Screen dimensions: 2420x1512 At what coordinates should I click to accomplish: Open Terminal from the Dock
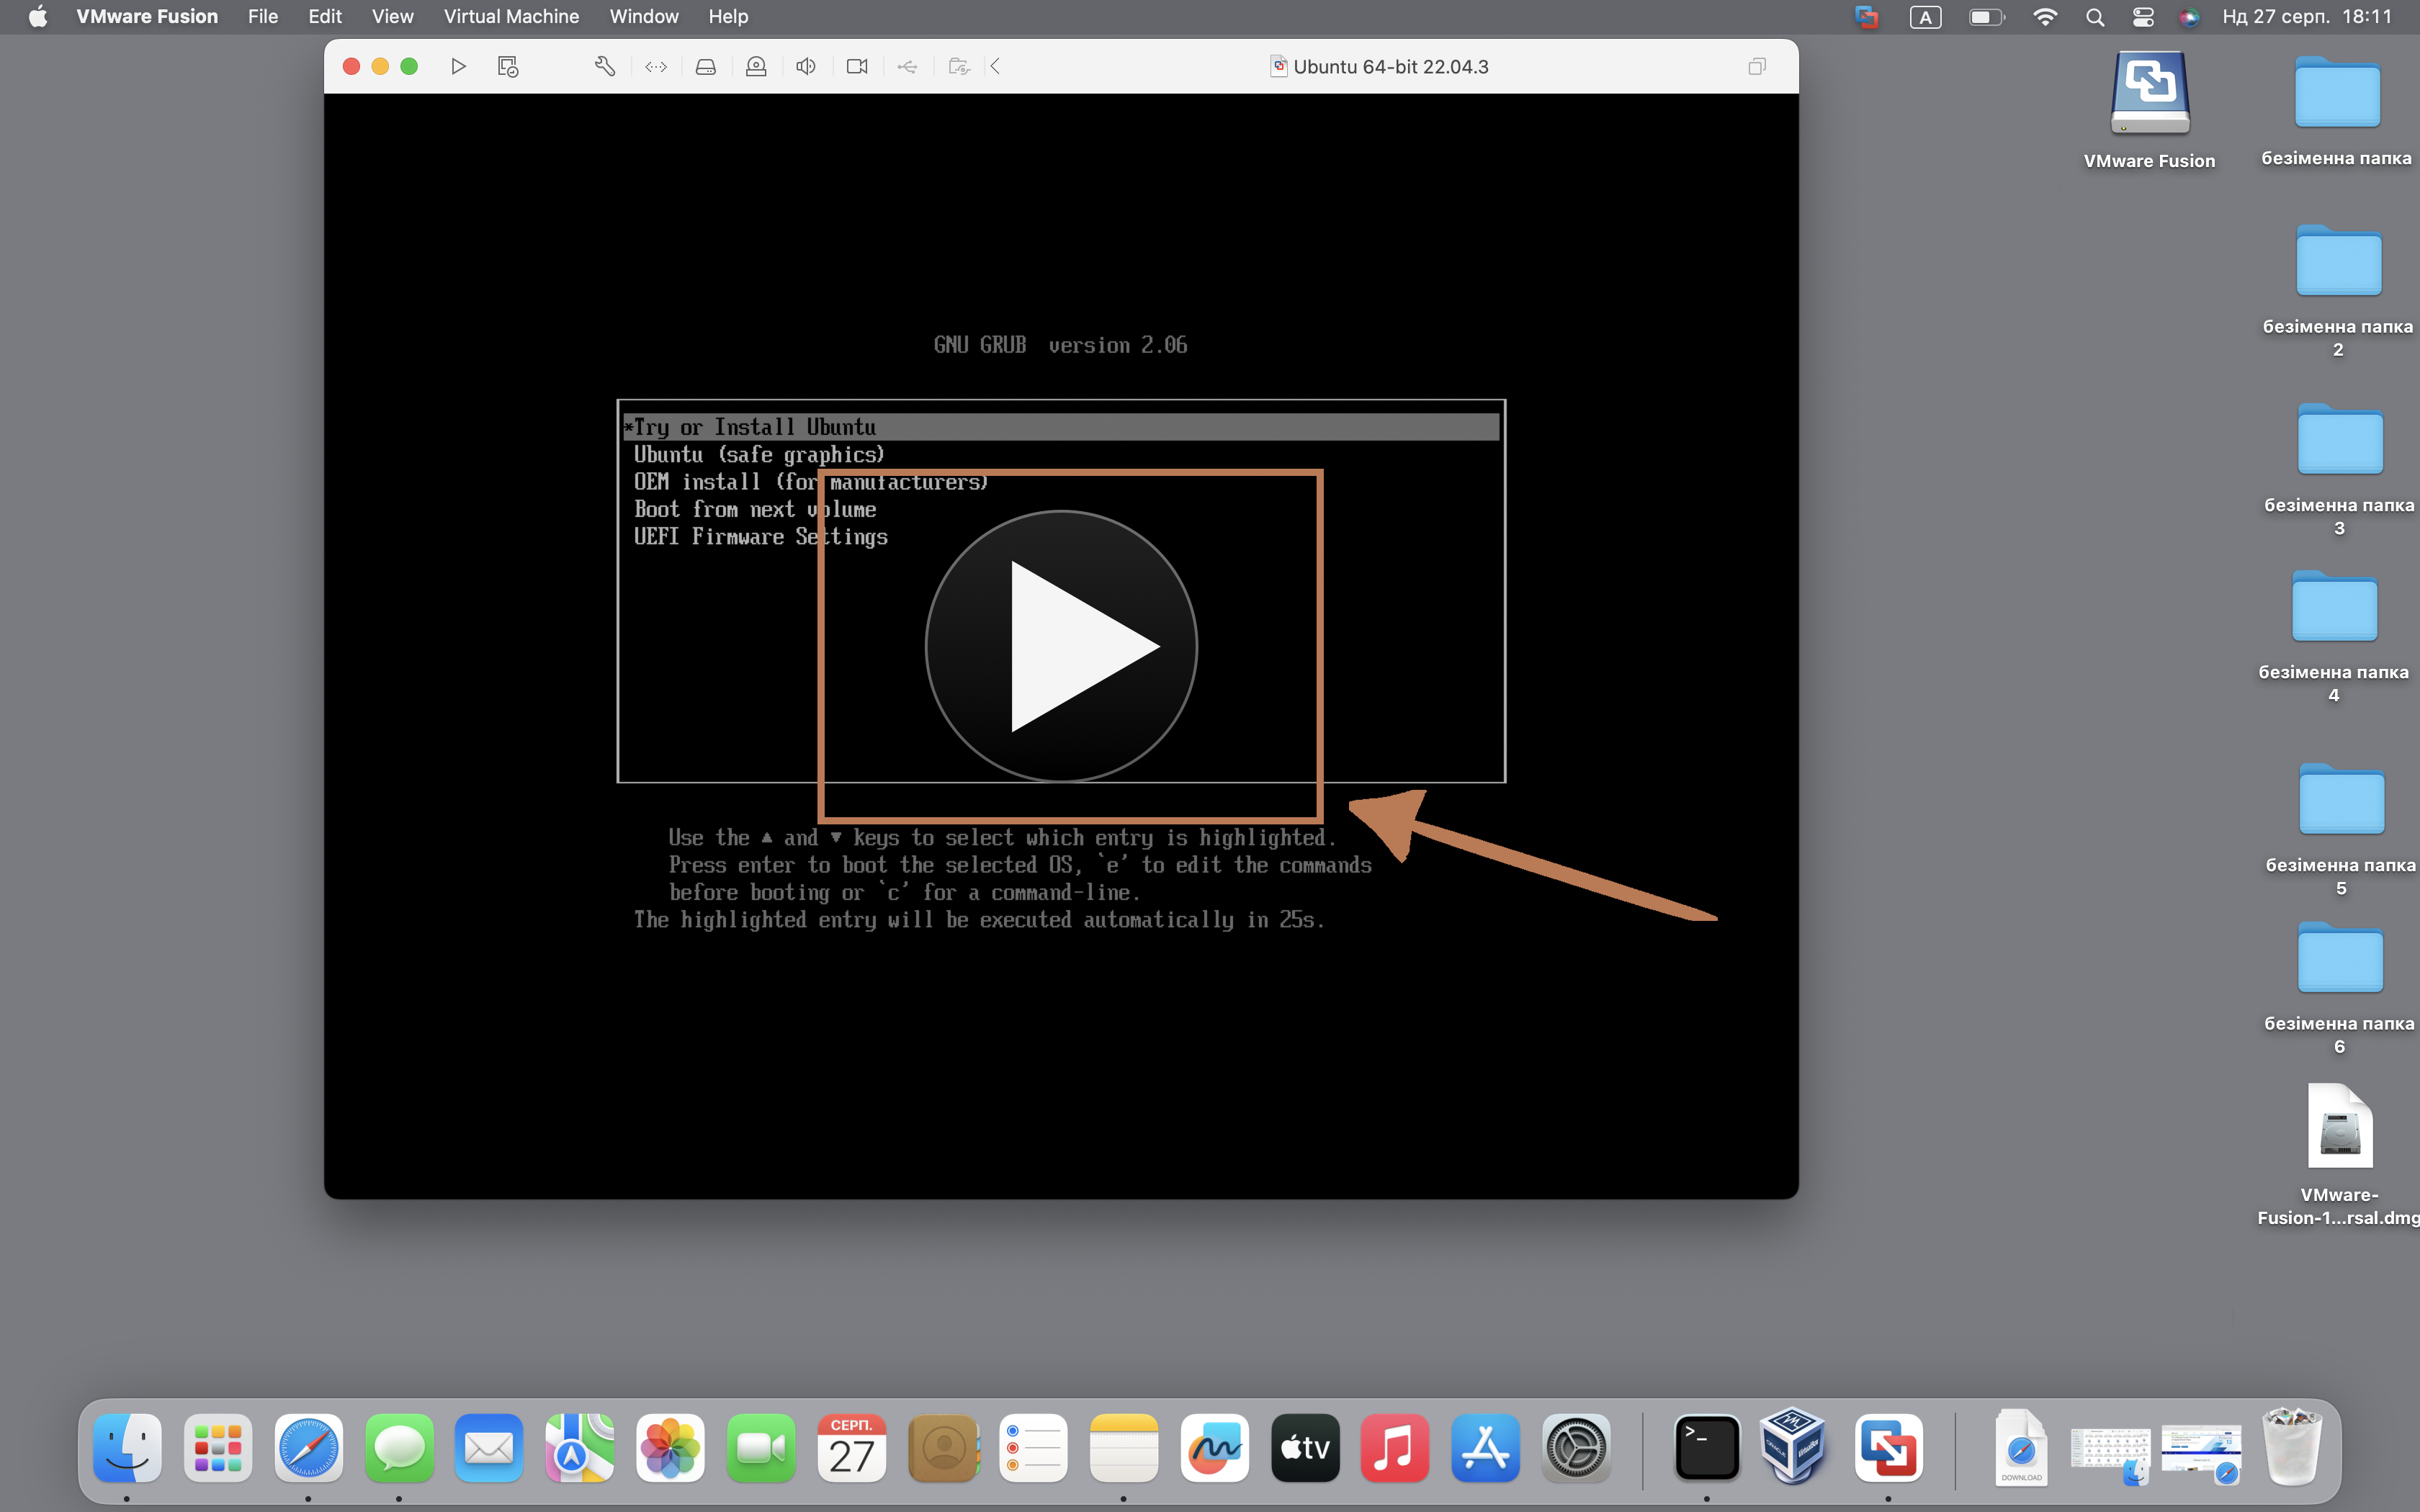coord(1706,1447)
